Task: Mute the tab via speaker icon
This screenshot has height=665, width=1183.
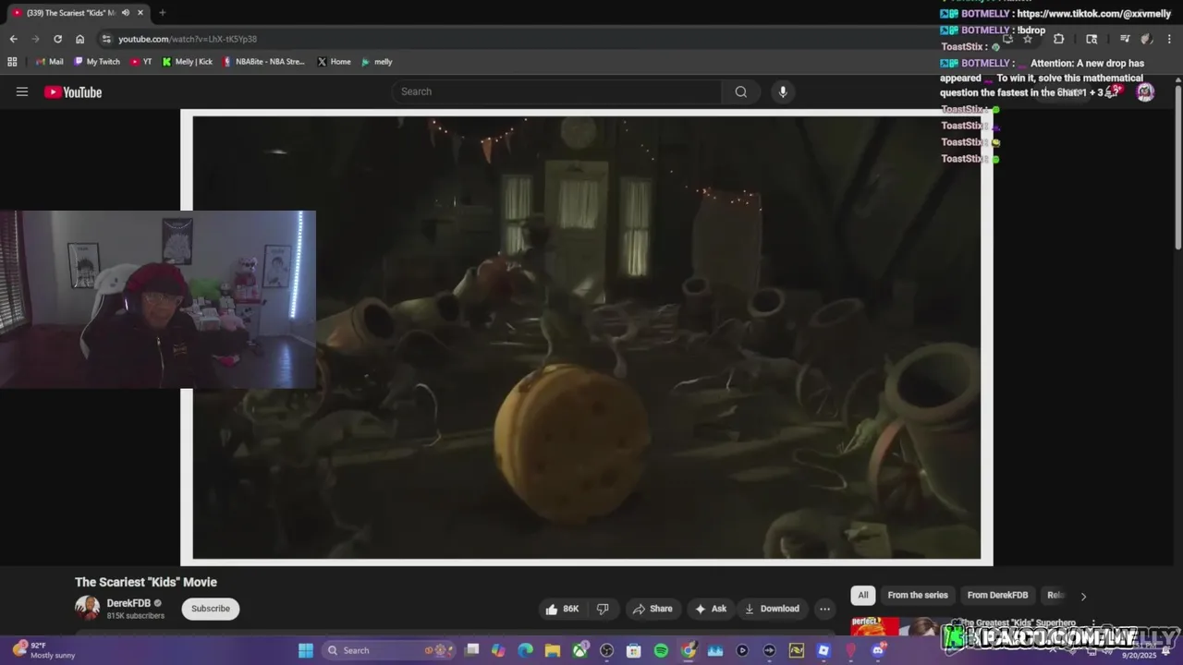Action: click(125, 13)
